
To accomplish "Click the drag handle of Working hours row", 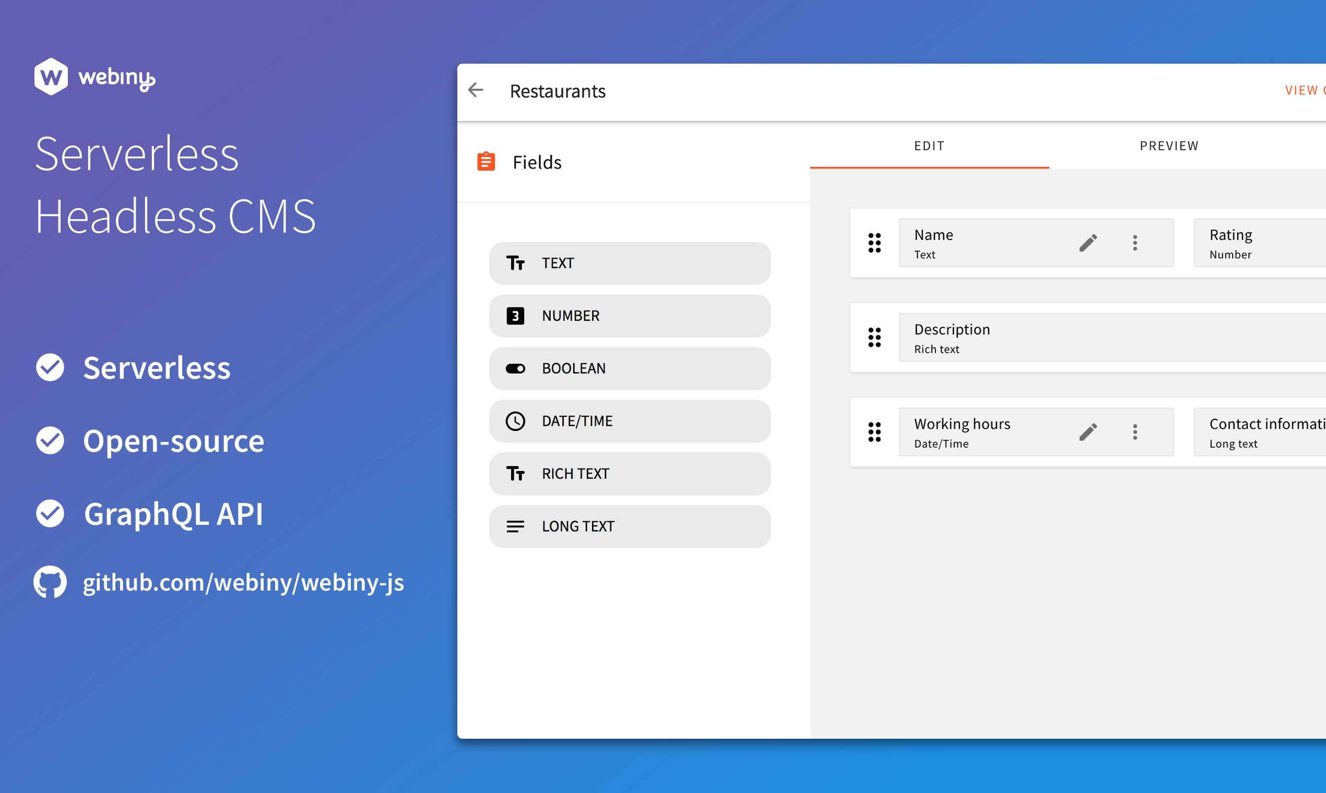I will (874, 432).
